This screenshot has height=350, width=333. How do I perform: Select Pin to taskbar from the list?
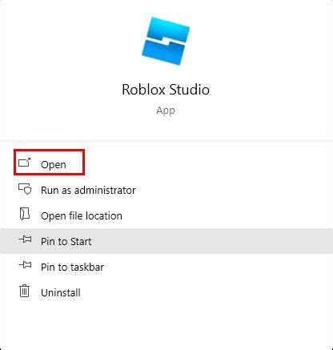point(72,268)
